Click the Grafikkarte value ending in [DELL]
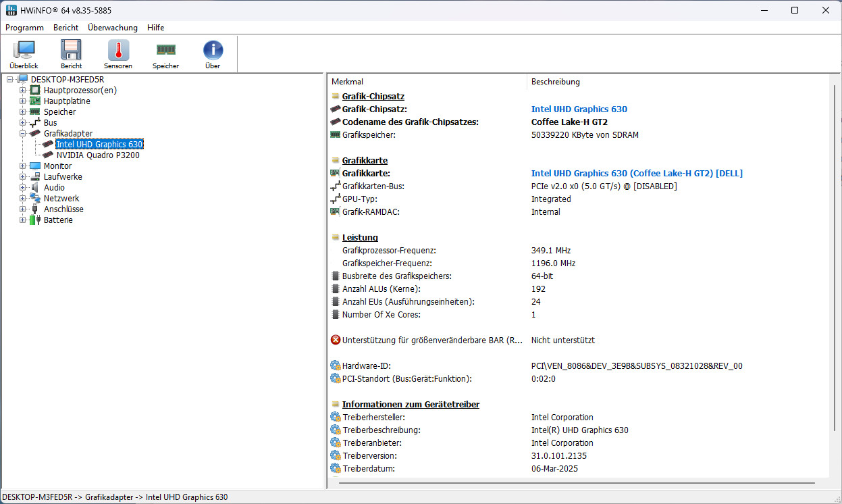Screen dimensions: 842x504 [x=637, y=174]
